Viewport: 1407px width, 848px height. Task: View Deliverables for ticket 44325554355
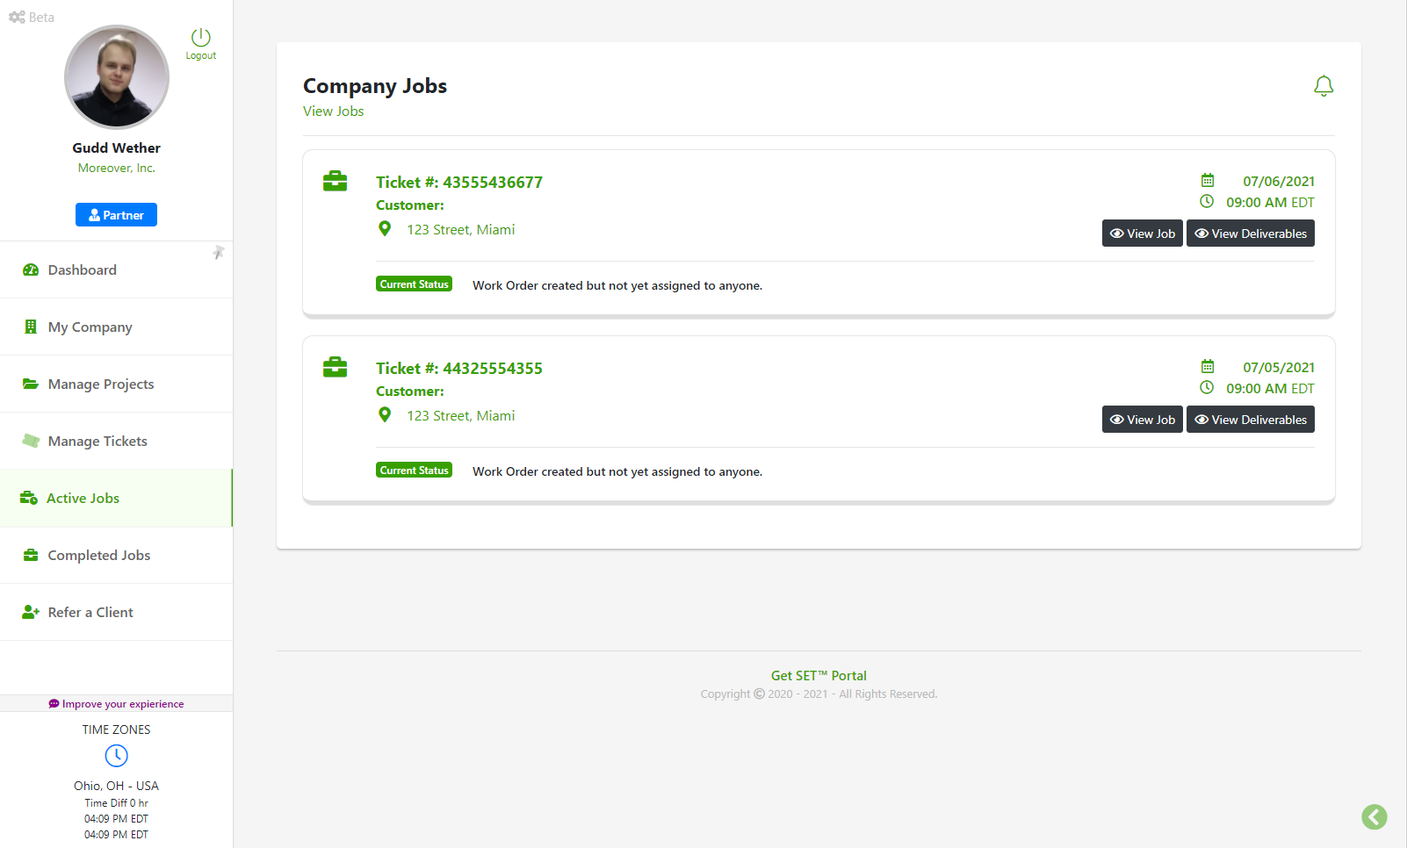tap(1250, 420)
